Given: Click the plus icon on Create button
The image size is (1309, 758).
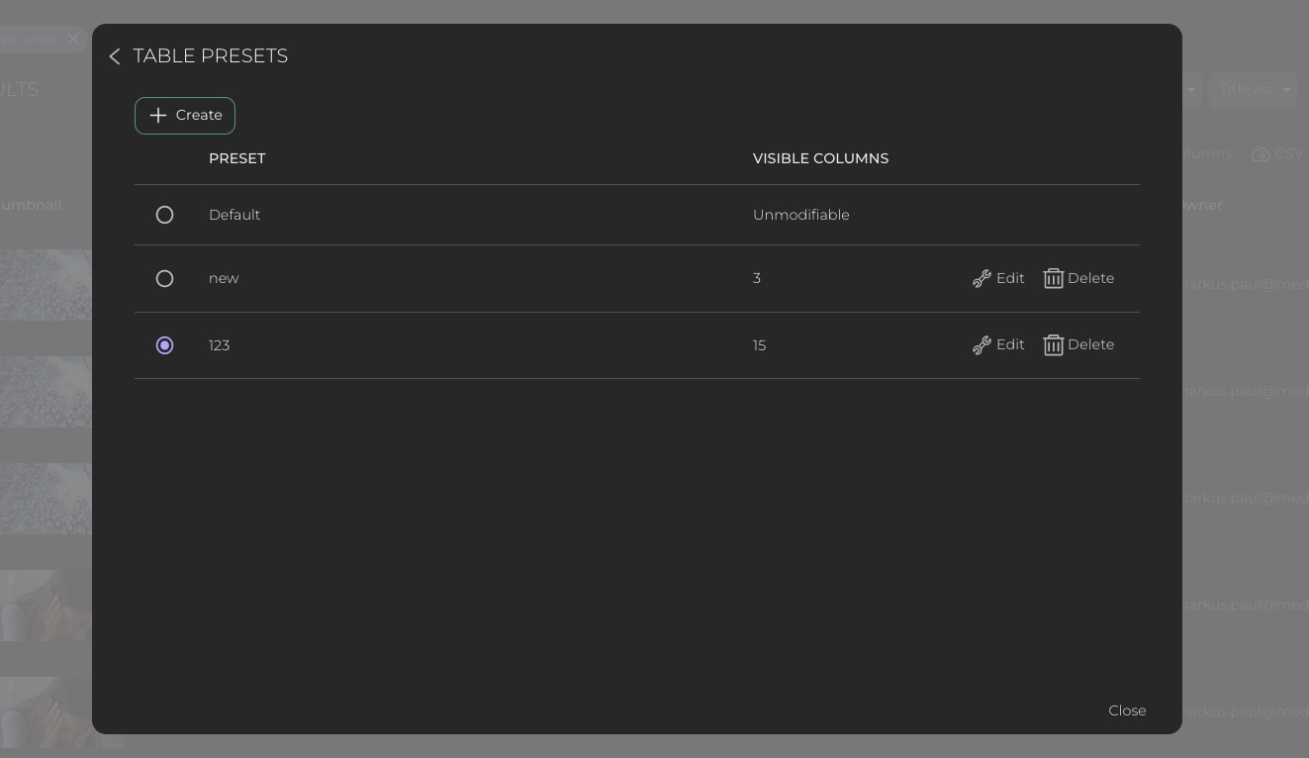Looking at the screenshot, I should tap(158, 116).
